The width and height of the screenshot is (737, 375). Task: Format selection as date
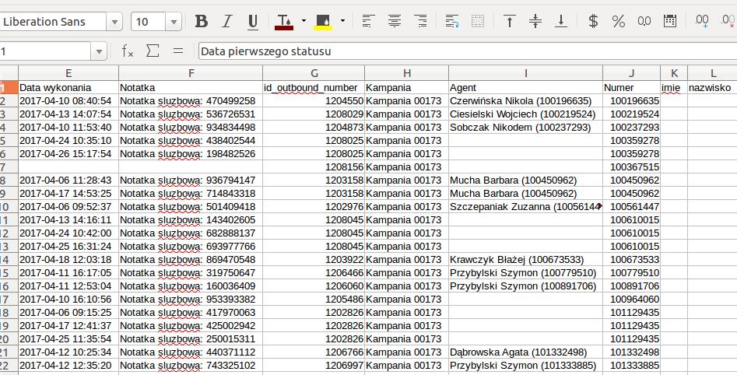tap(670, 21)
